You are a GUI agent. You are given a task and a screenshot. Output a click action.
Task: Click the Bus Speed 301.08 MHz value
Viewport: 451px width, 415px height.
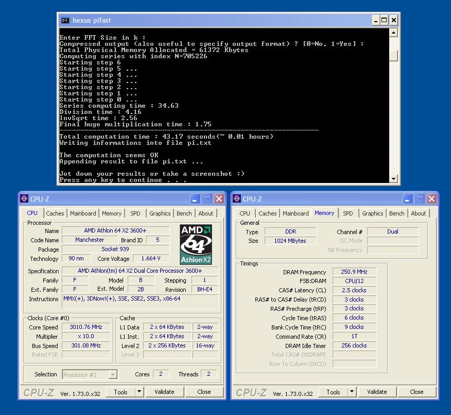tap(86, 345)
